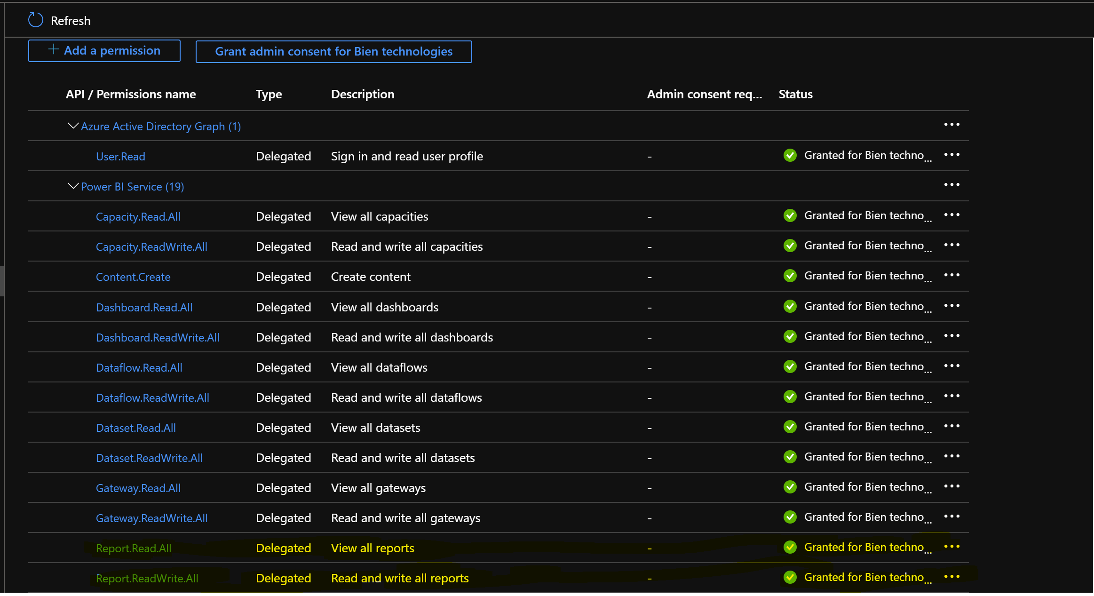Open ellipsis menu for Dataflow.ReadWrite.All

click(952, 396)
